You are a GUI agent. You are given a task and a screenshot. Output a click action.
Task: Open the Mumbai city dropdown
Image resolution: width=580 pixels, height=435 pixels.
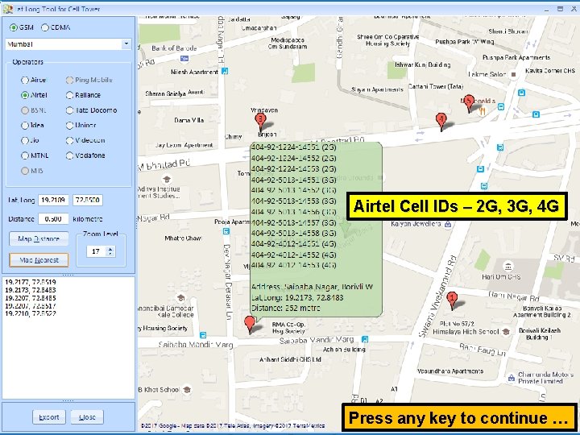point(126,44)
